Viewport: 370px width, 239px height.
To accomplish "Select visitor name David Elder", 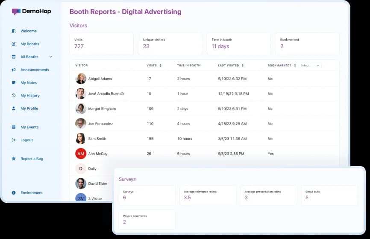I will (98, 184).
